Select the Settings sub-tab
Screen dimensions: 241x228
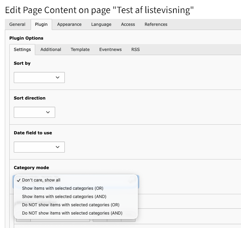[x=22, y=50]
